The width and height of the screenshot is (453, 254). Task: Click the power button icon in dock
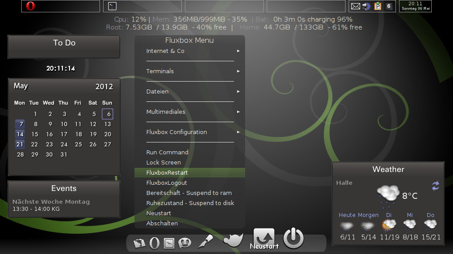tap(293, 239)
